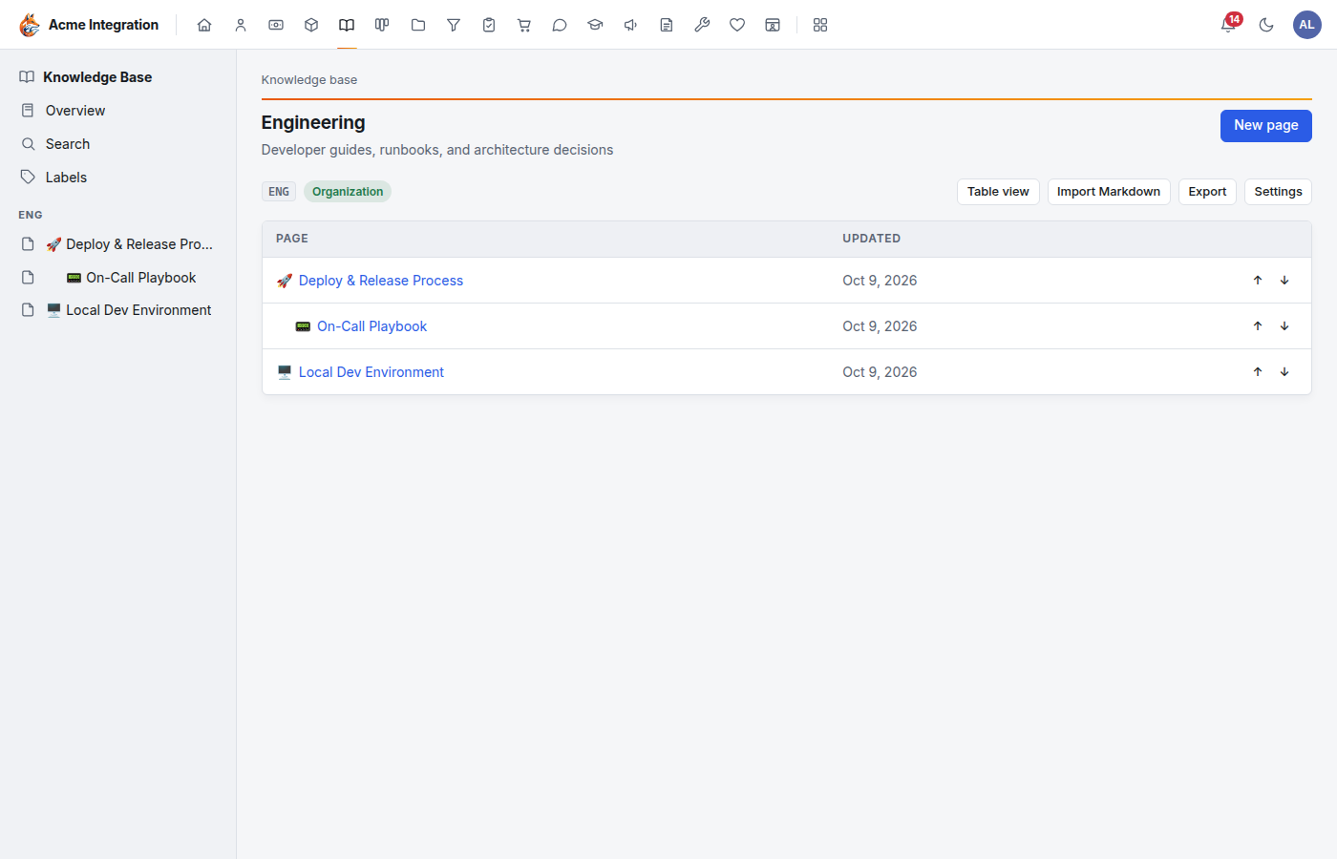This screenshot has width=1337, height=859.
Task: Move Deploy & Release Process down
Action: (1284, 281)
